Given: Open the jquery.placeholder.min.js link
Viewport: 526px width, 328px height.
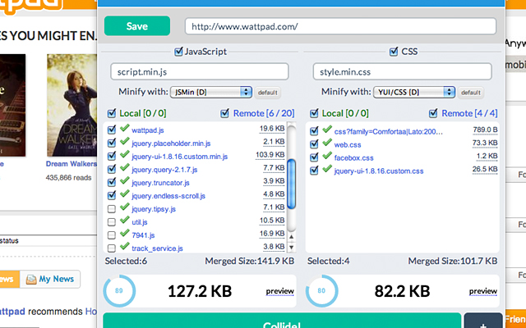Looking at the screenshot, I should [x=171, y=143].
